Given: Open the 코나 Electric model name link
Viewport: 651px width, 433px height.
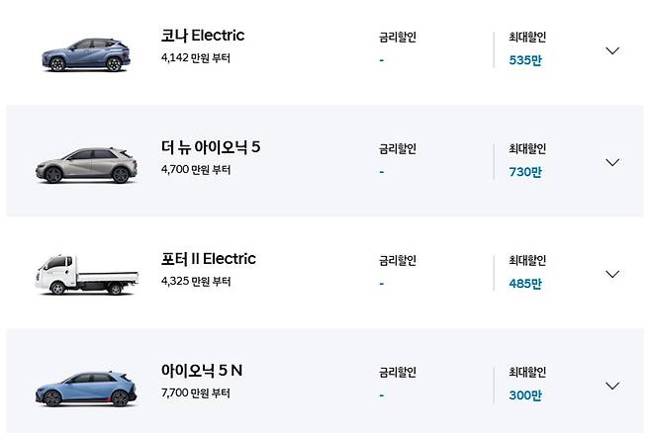Looking at the screenshot, I should click(x=203, y=36).
